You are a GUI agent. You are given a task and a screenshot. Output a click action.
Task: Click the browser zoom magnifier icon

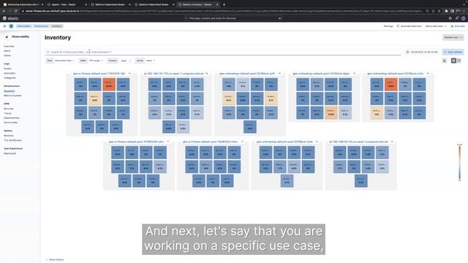427,11
